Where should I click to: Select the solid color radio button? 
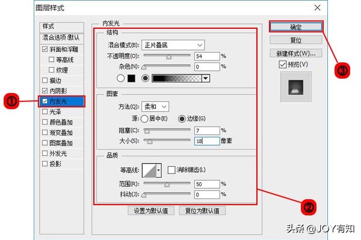[x=121, y=79]
